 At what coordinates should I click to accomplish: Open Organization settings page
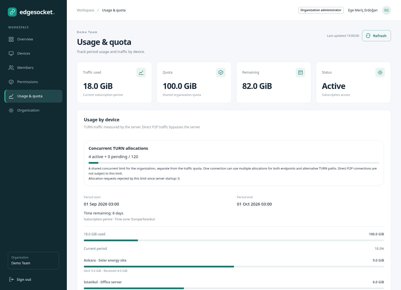click(x=33, y=110)
